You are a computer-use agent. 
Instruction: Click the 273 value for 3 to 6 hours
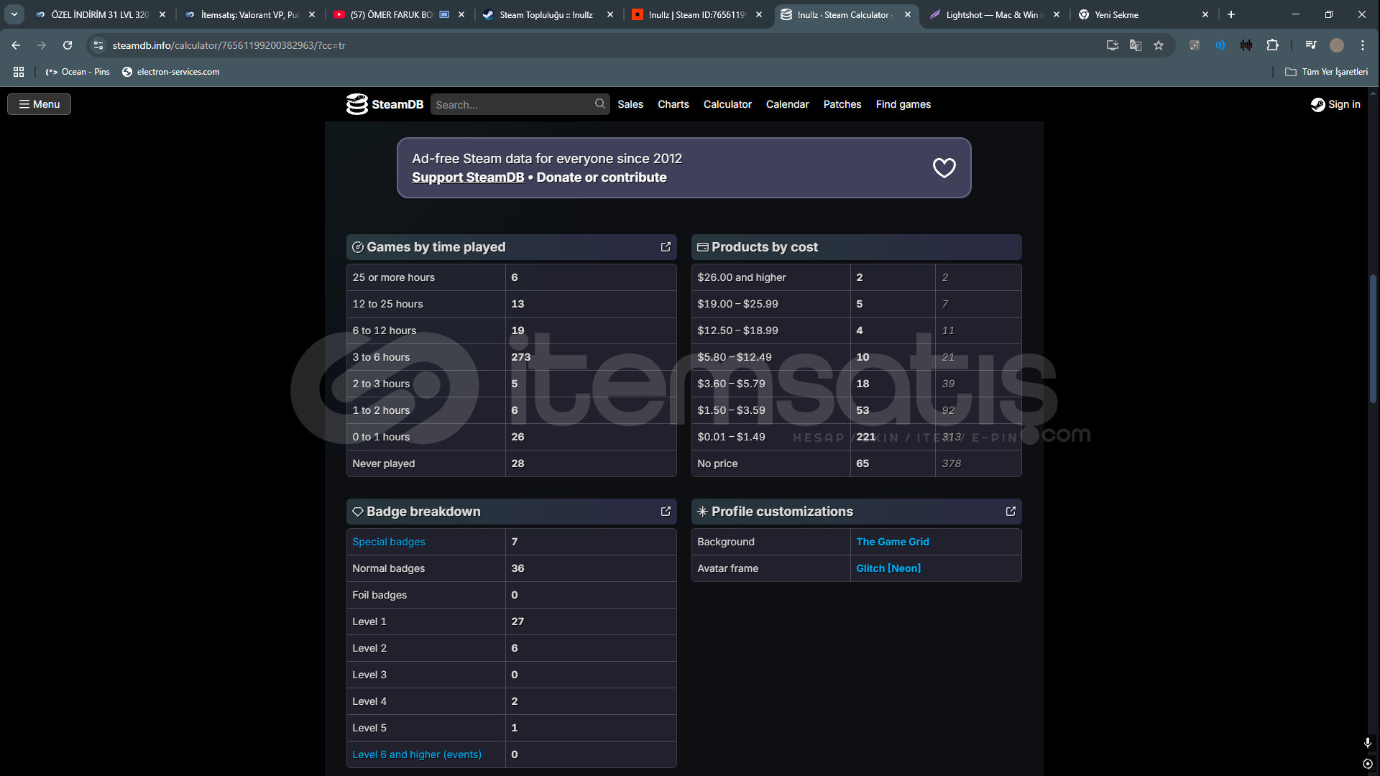point(521,357)
